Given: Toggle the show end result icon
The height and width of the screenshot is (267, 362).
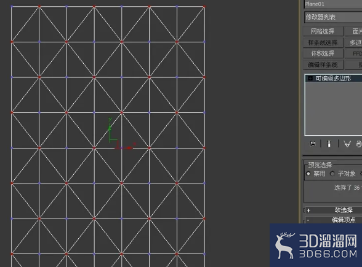Looking at the screenshot, I should coord(329,144).
